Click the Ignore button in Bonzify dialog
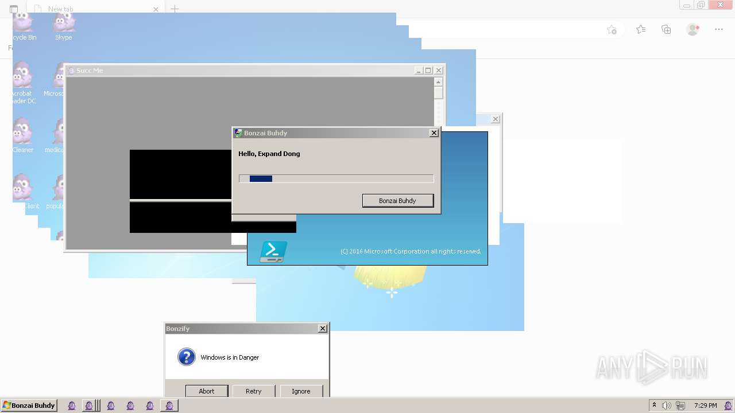The image size is (735, 413). [x=301, y=391]
